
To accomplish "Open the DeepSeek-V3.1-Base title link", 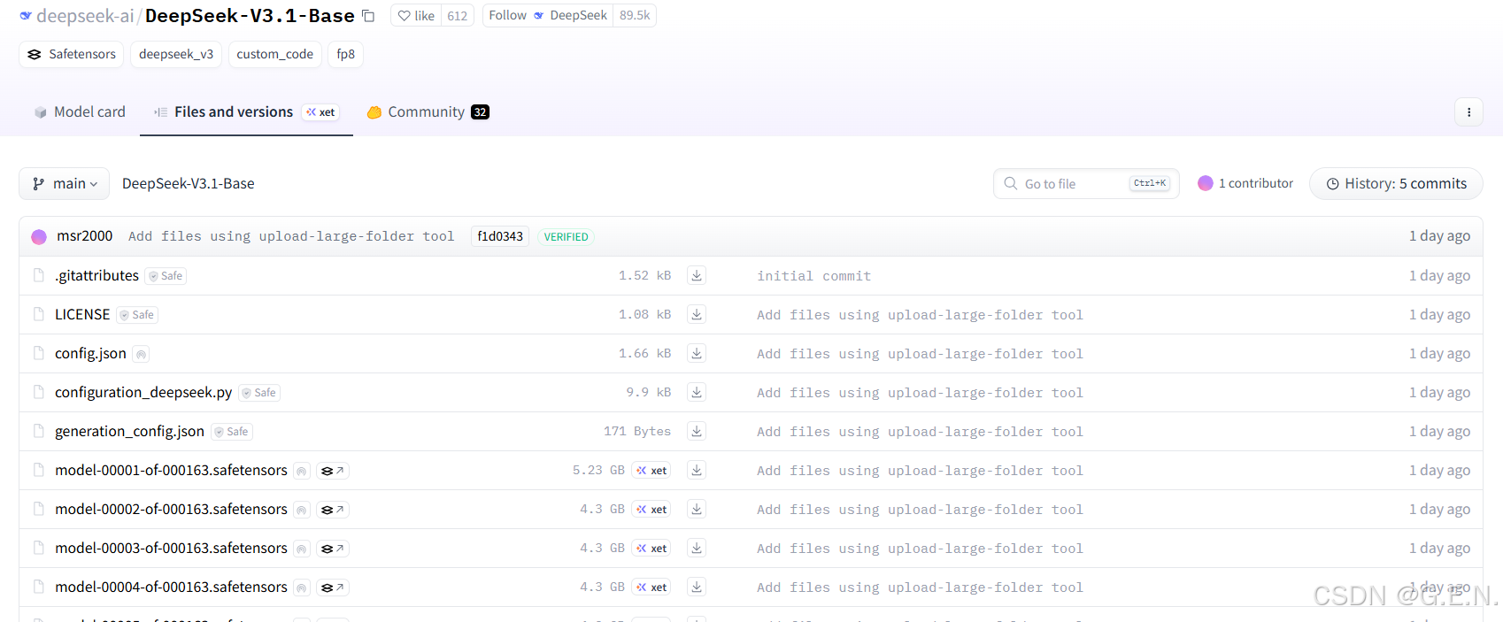I will pos(250,16).
